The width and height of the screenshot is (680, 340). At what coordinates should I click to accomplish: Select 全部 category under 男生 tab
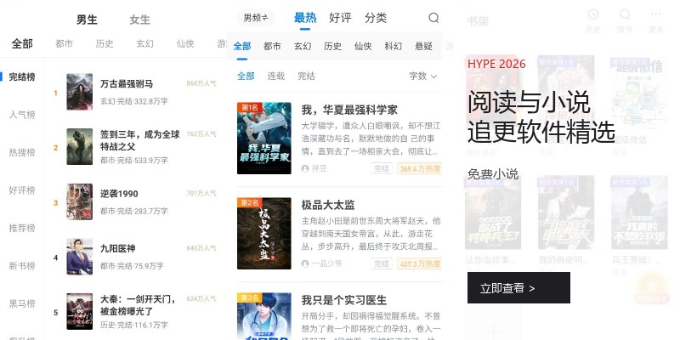tap(22, 44)
